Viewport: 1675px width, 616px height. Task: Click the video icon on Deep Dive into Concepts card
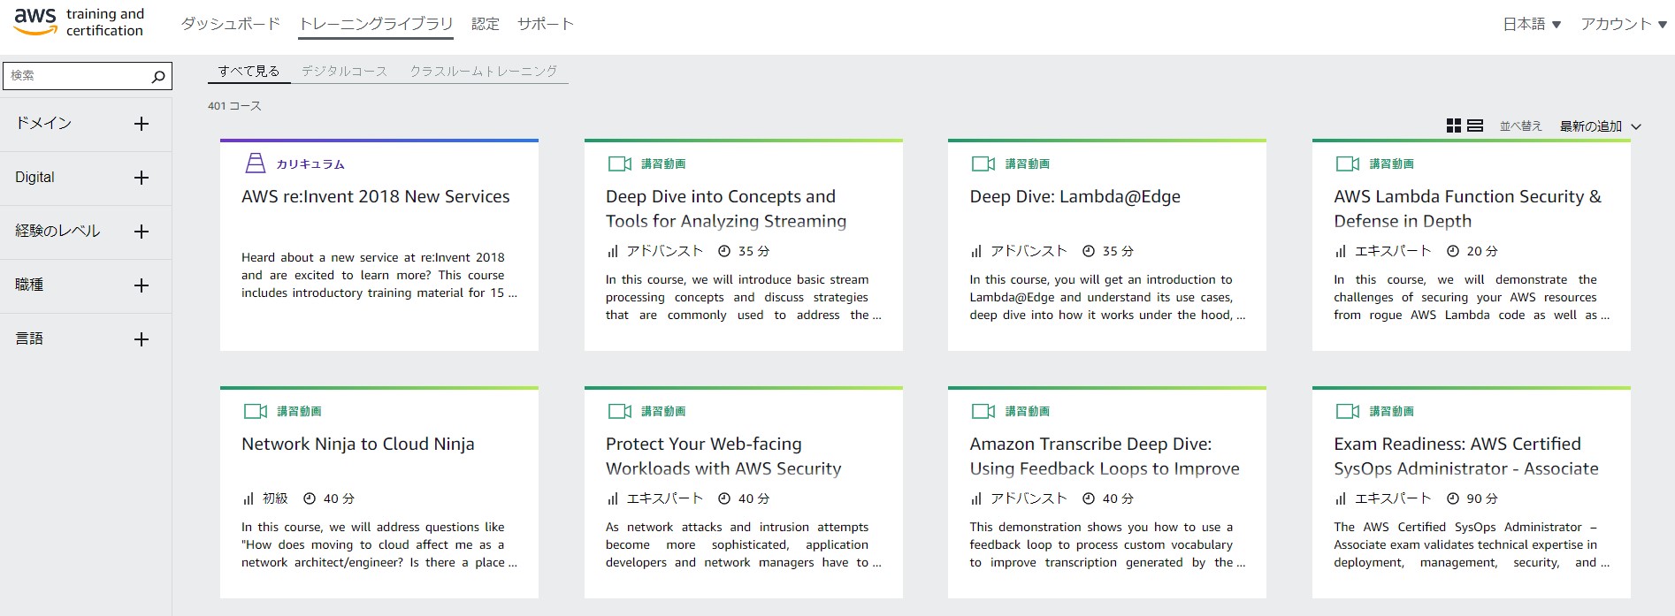click(x=620, y=164)
